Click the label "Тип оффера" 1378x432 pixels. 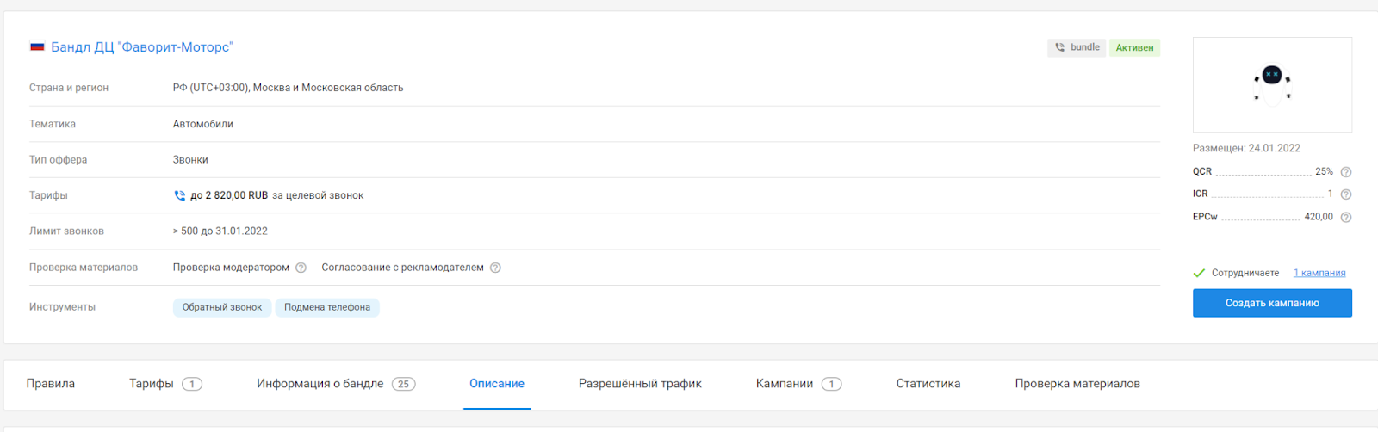pyautogui.click(x=58, y=160)
